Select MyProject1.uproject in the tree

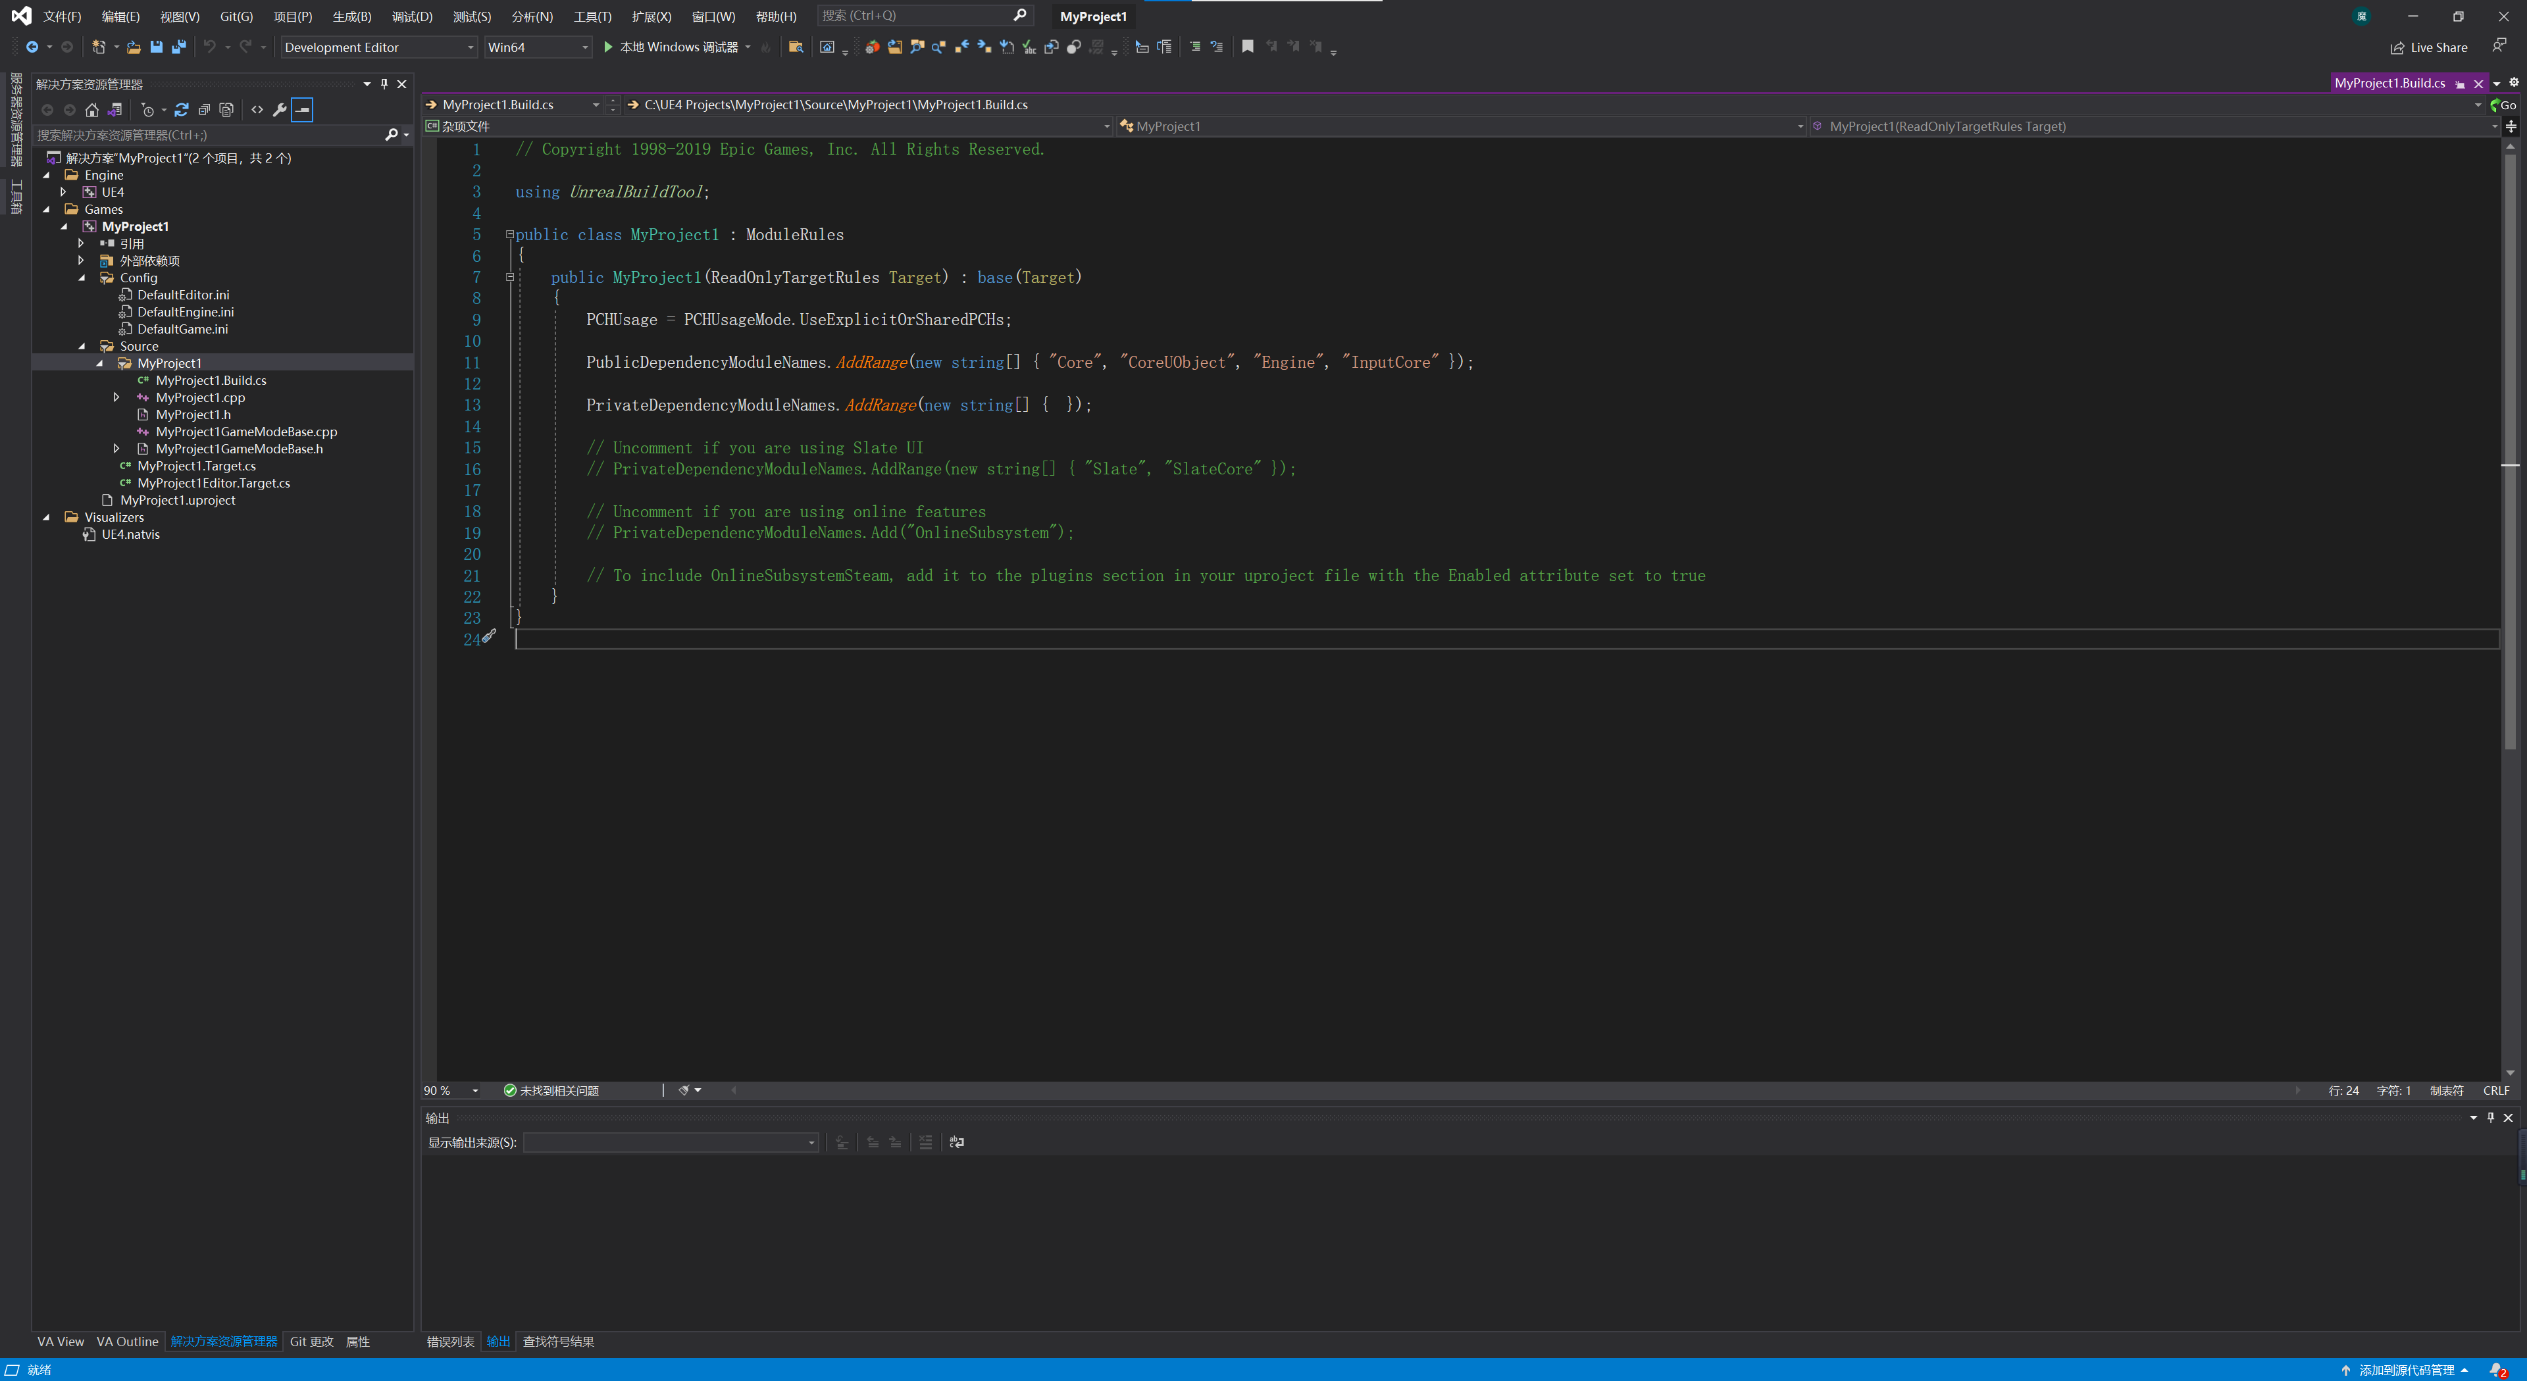point(178,500)
